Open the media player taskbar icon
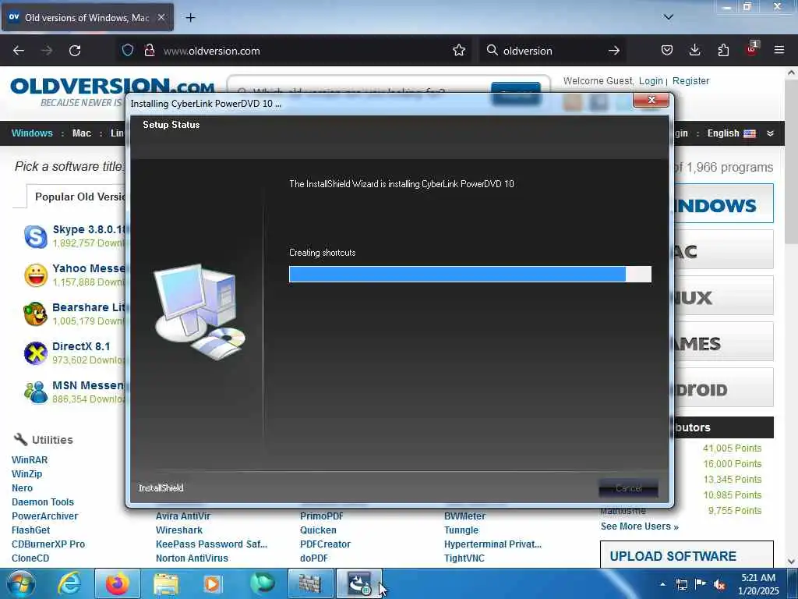 [212, 583]
